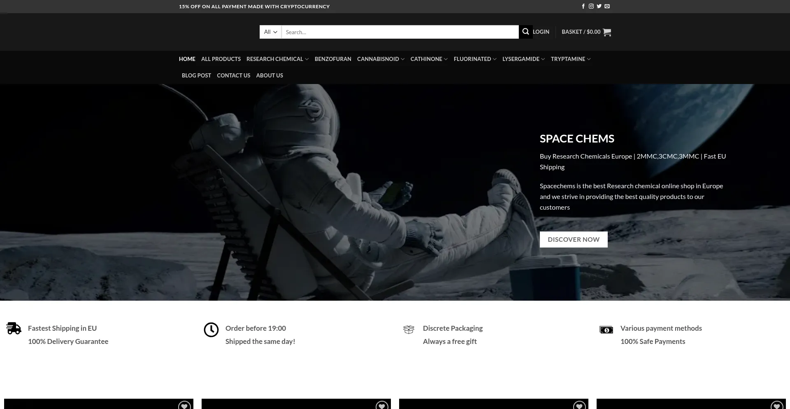Click the Various payment methods text
This screenshot has width=790, height=409.
coord(661,328)
